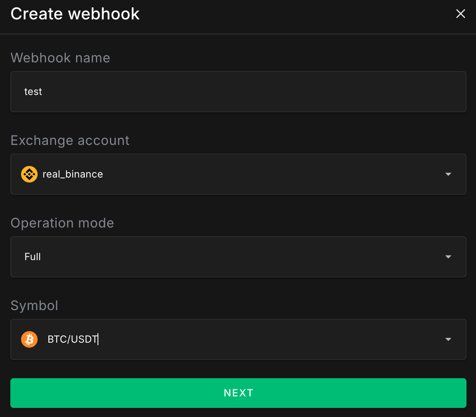Close the Create webhook dialog
476x417 pixels.
click(x=460, y=14)
